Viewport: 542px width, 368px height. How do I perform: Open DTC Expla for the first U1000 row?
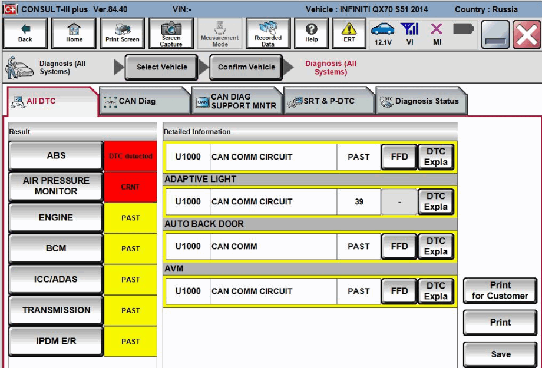coord(436,157)
